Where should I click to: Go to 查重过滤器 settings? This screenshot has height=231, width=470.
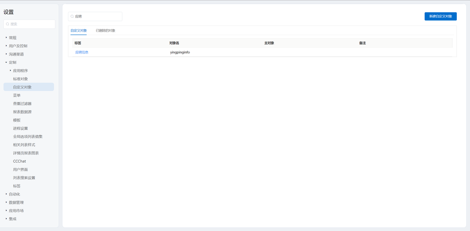point(22,104)
